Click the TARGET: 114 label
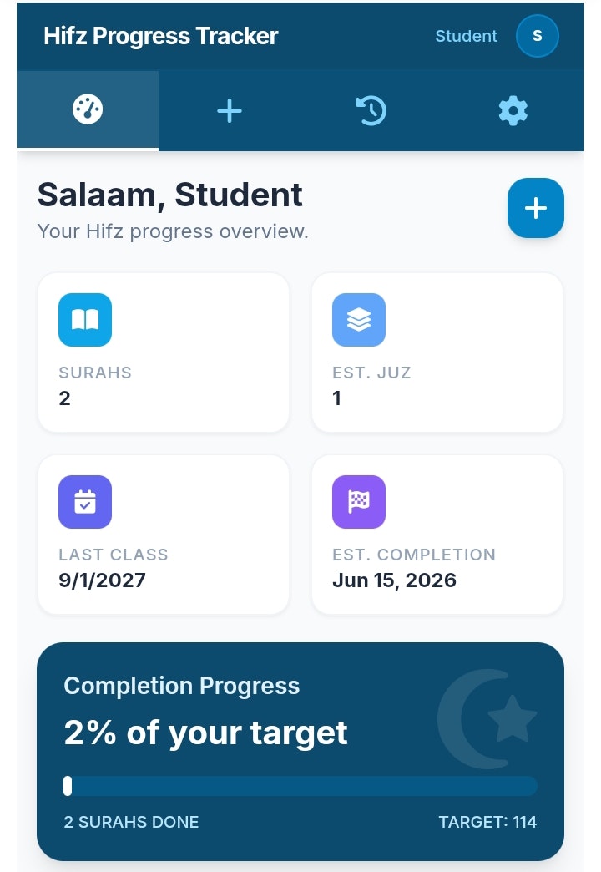The image size is (601, 872). point(488,822)
